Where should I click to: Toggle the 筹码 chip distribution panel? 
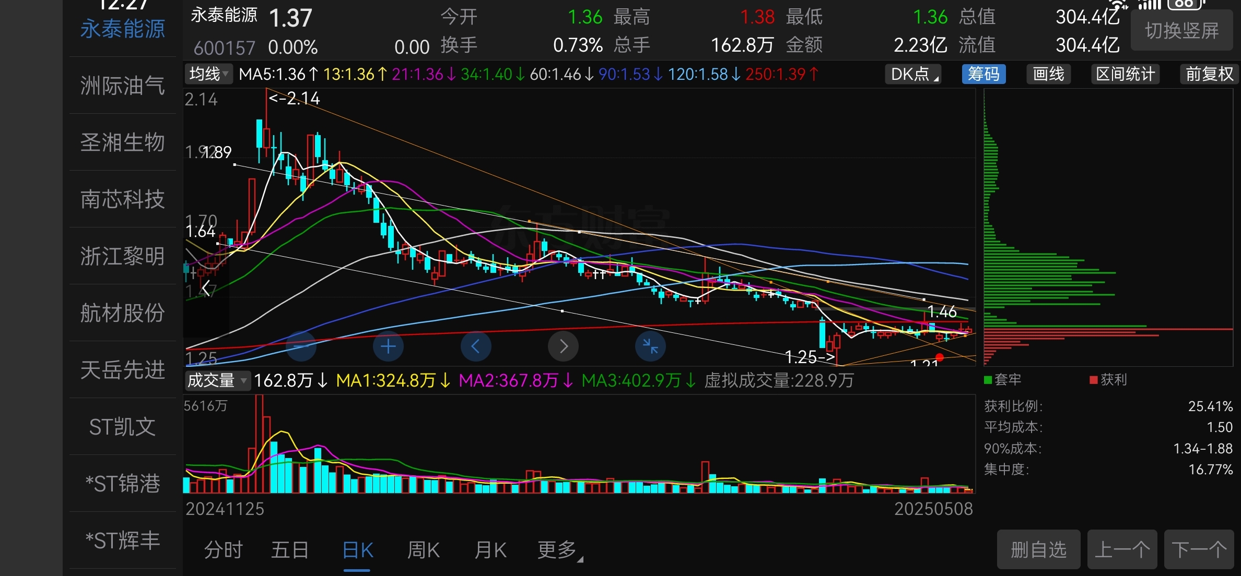coord(984,74)
